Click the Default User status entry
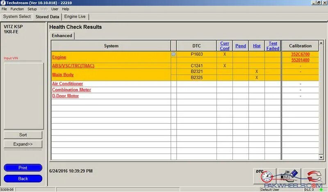Image resolution: width=328 pixels, height=192 pixels. point(270,190)
